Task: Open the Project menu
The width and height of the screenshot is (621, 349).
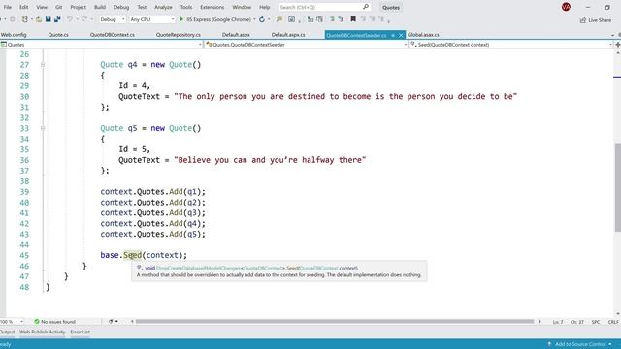Action: [x=78, y=7]
